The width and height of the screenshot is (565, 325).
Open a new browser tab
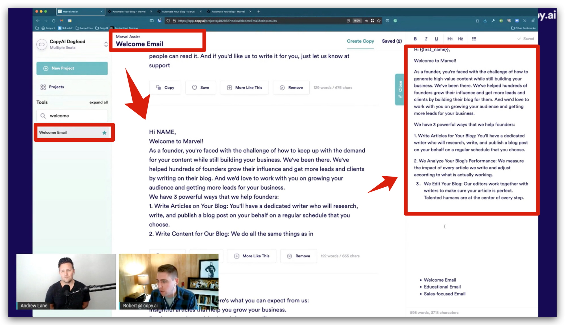point(258,12)
